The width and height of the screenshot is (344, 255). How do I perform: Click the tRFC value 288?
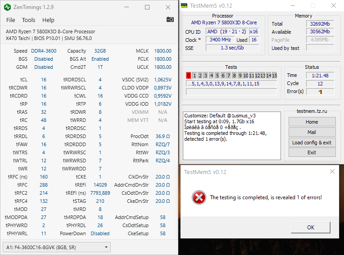point(44,185)
